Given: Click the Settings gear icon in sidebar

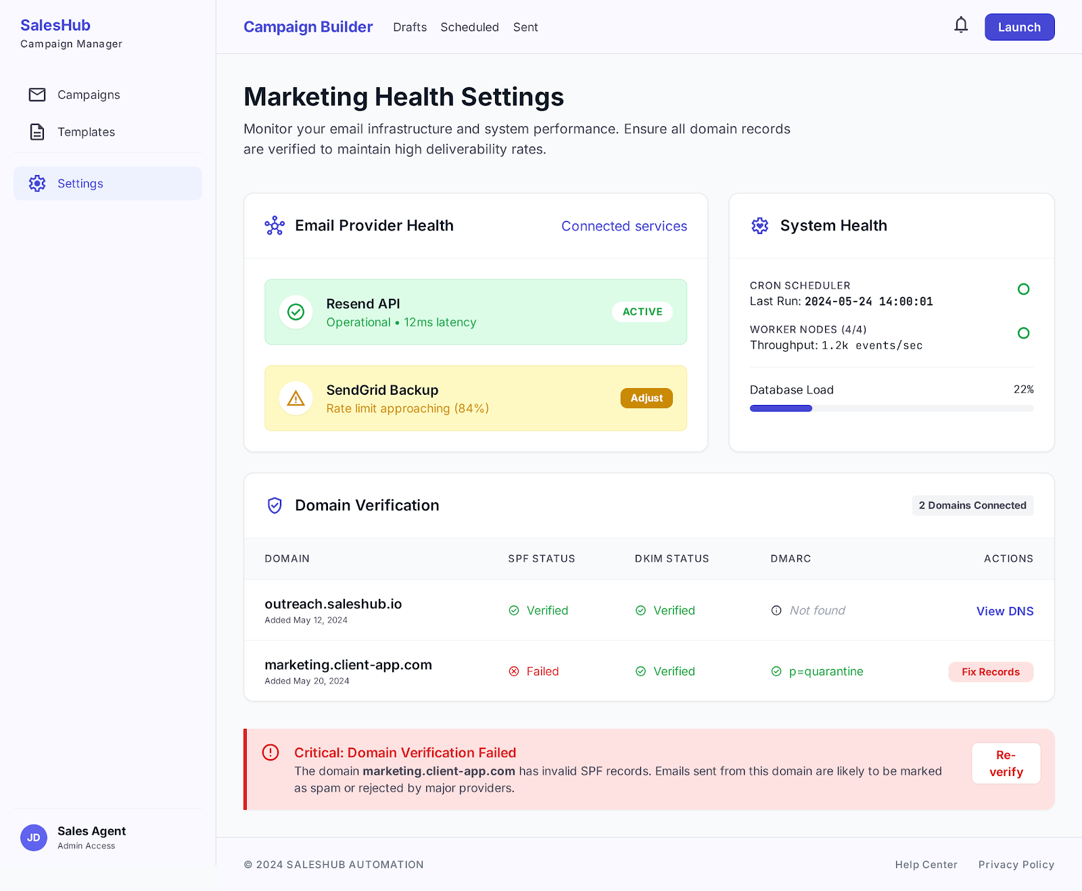Looking at the screenshot, I should click(x=37, y=183).
